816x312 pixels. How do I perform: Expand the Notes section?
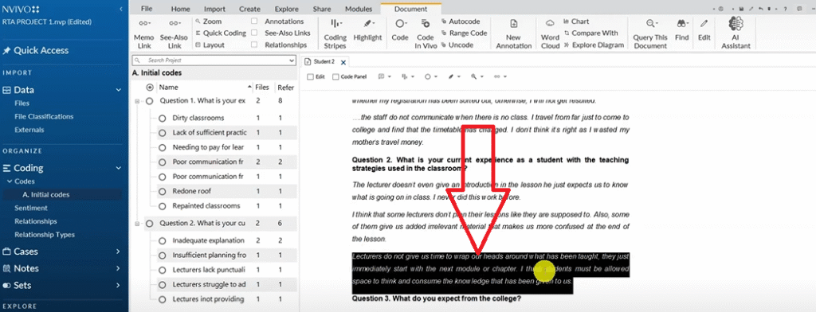(x=119, y=268)
